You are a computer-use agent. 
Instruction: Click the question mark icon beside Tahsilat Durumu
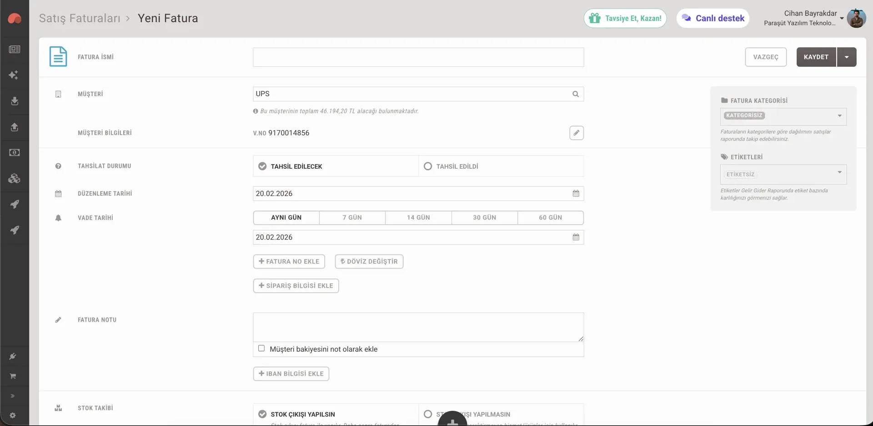58,166
